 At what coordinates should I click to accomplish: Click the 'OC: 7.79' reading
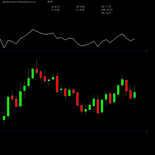pos(106,7)
